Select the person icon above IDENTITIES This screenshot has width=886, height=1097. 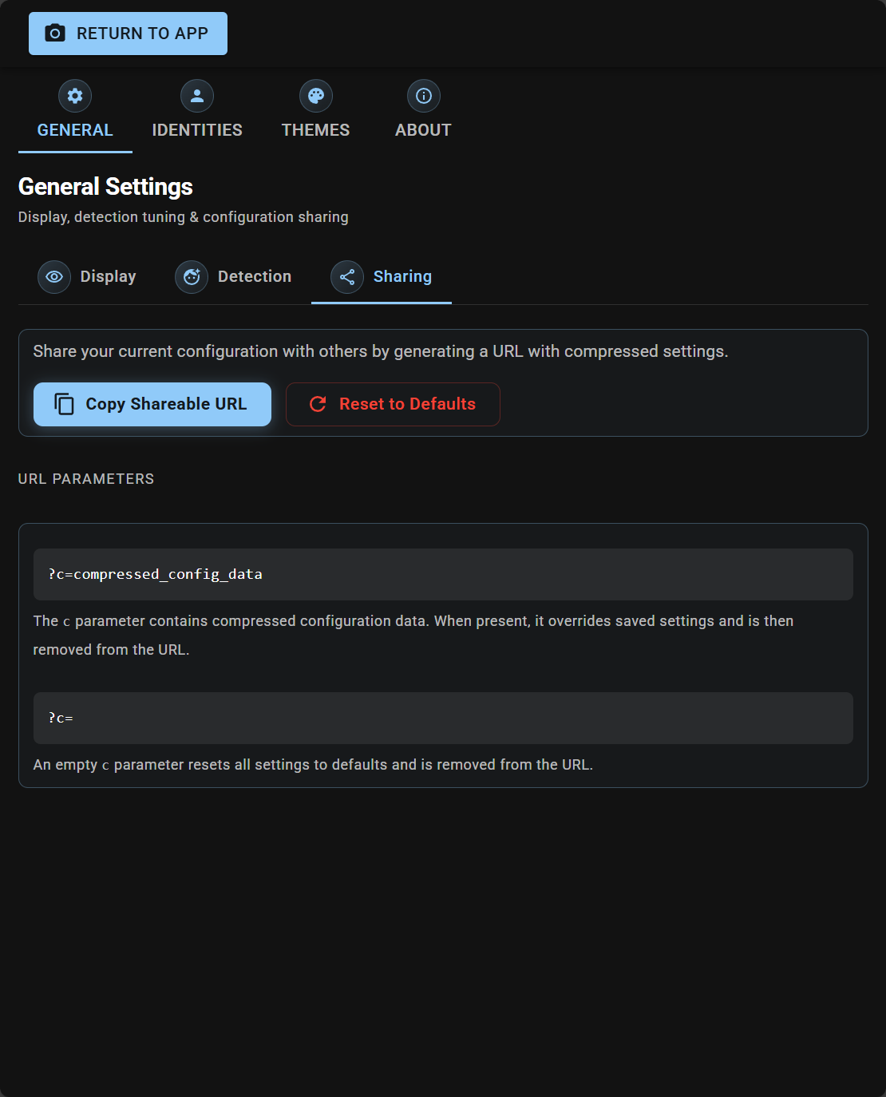196,95
